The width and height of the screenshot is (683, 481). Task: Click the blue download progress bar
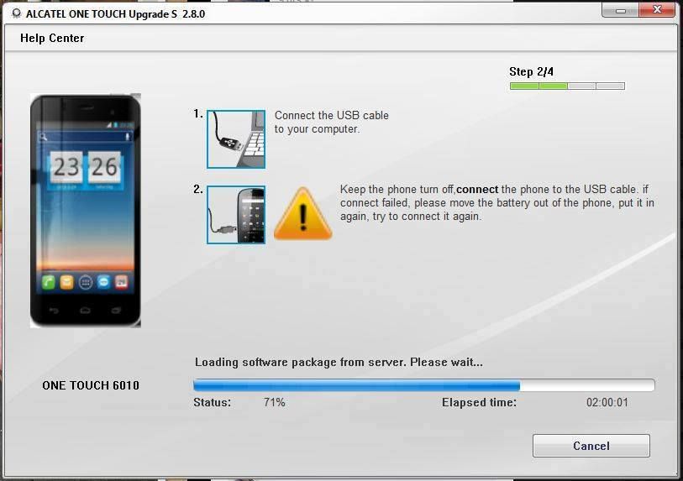coord(357,385)
